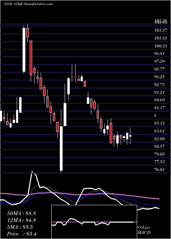This screenshot has height=239, width=171.
Task: Click the Price : 83.4 readout
Action: 22,234
